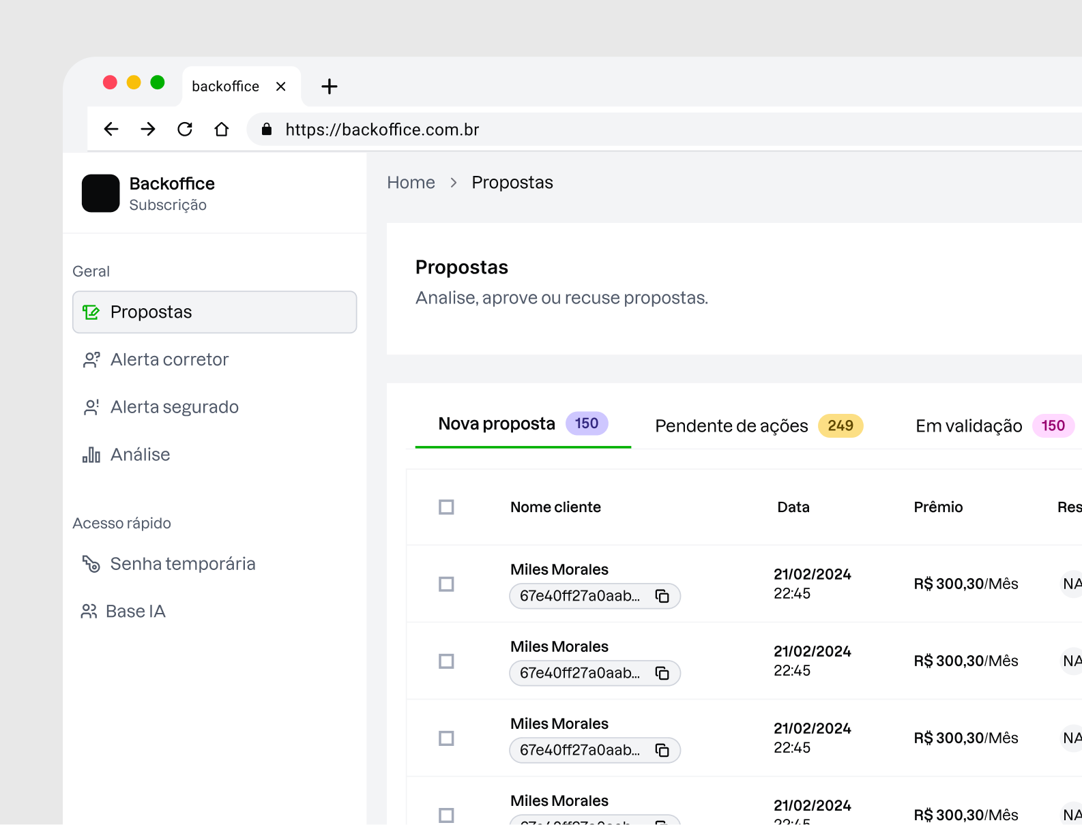Click the browser forward arrow
The height and width of the screenshot is (825, 1082).
point(148,129)
